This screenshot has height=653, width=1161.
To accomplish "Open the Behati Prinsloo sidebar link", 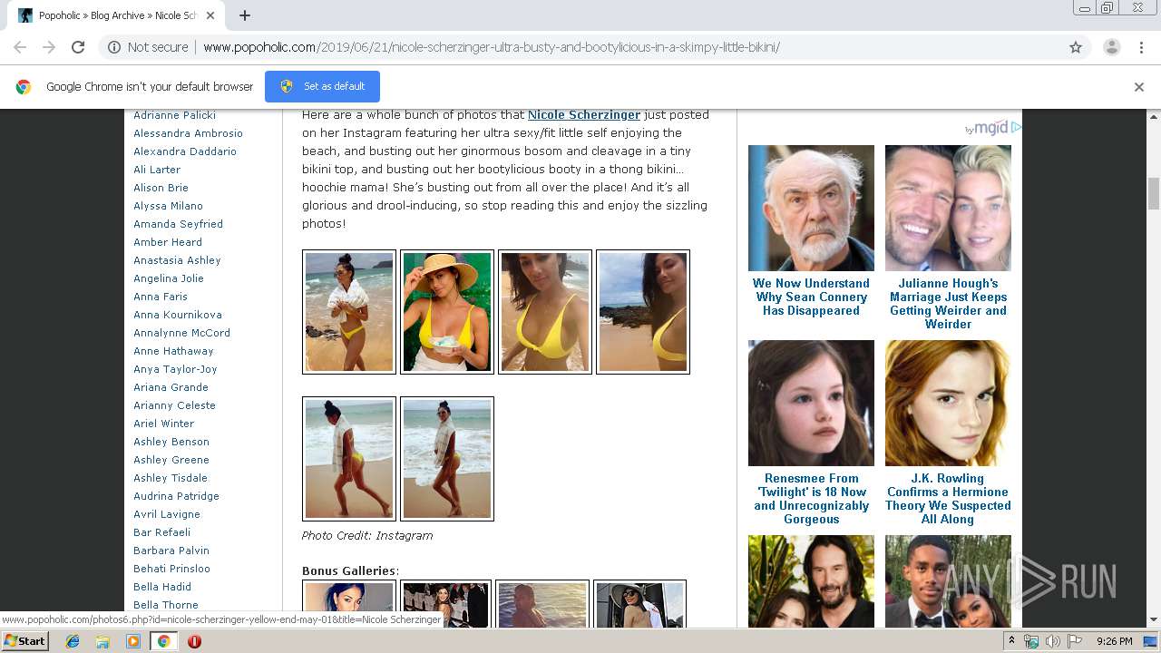I will pyautogui.click(x=172, y=569).
